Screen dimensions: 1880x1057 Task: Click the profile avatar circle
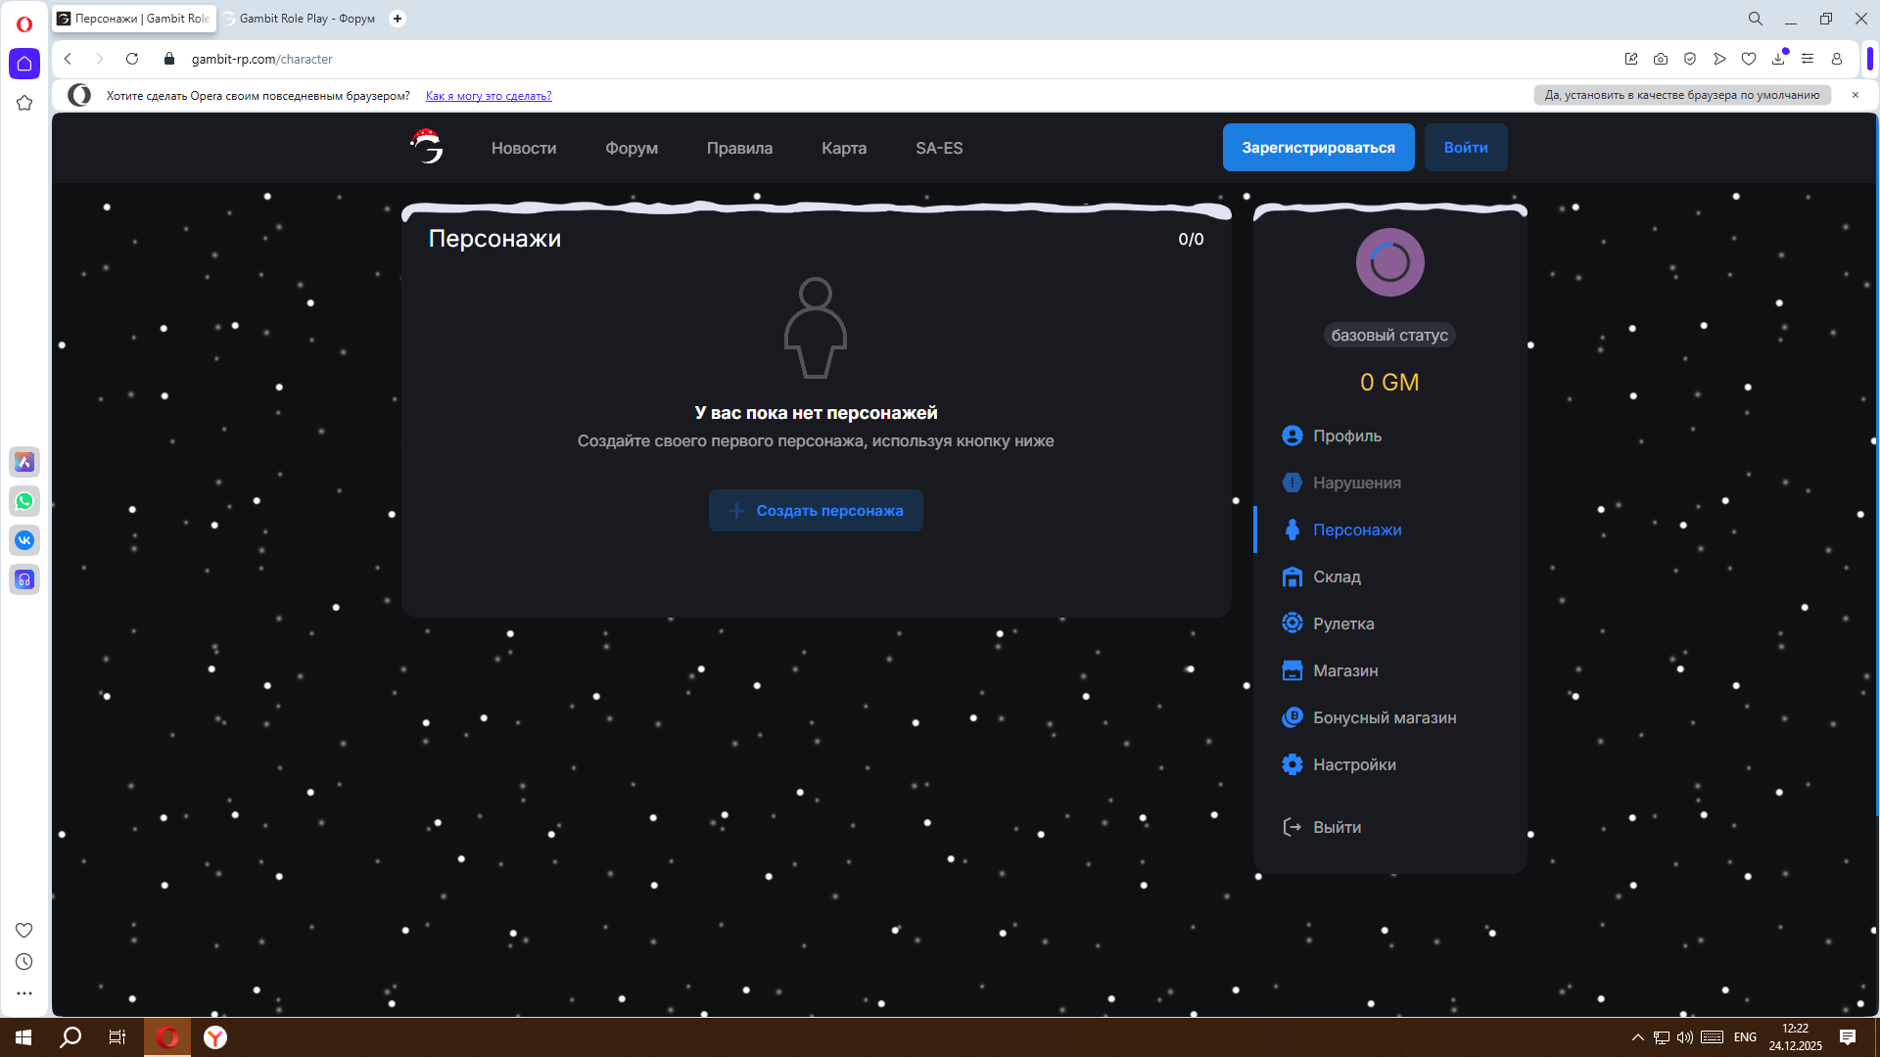click(1389, 262)
